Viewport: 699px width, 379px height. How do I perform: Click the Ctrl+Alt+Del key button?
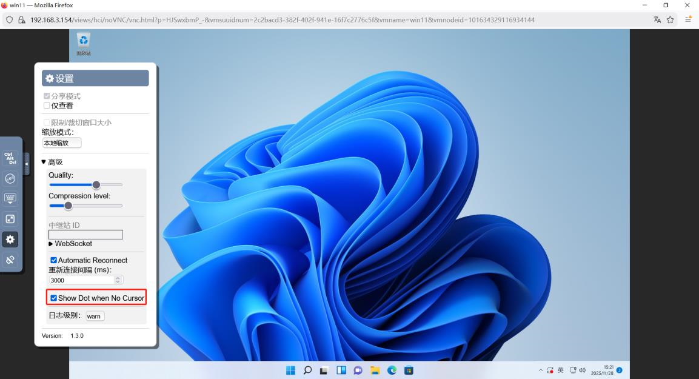(10, 156)
